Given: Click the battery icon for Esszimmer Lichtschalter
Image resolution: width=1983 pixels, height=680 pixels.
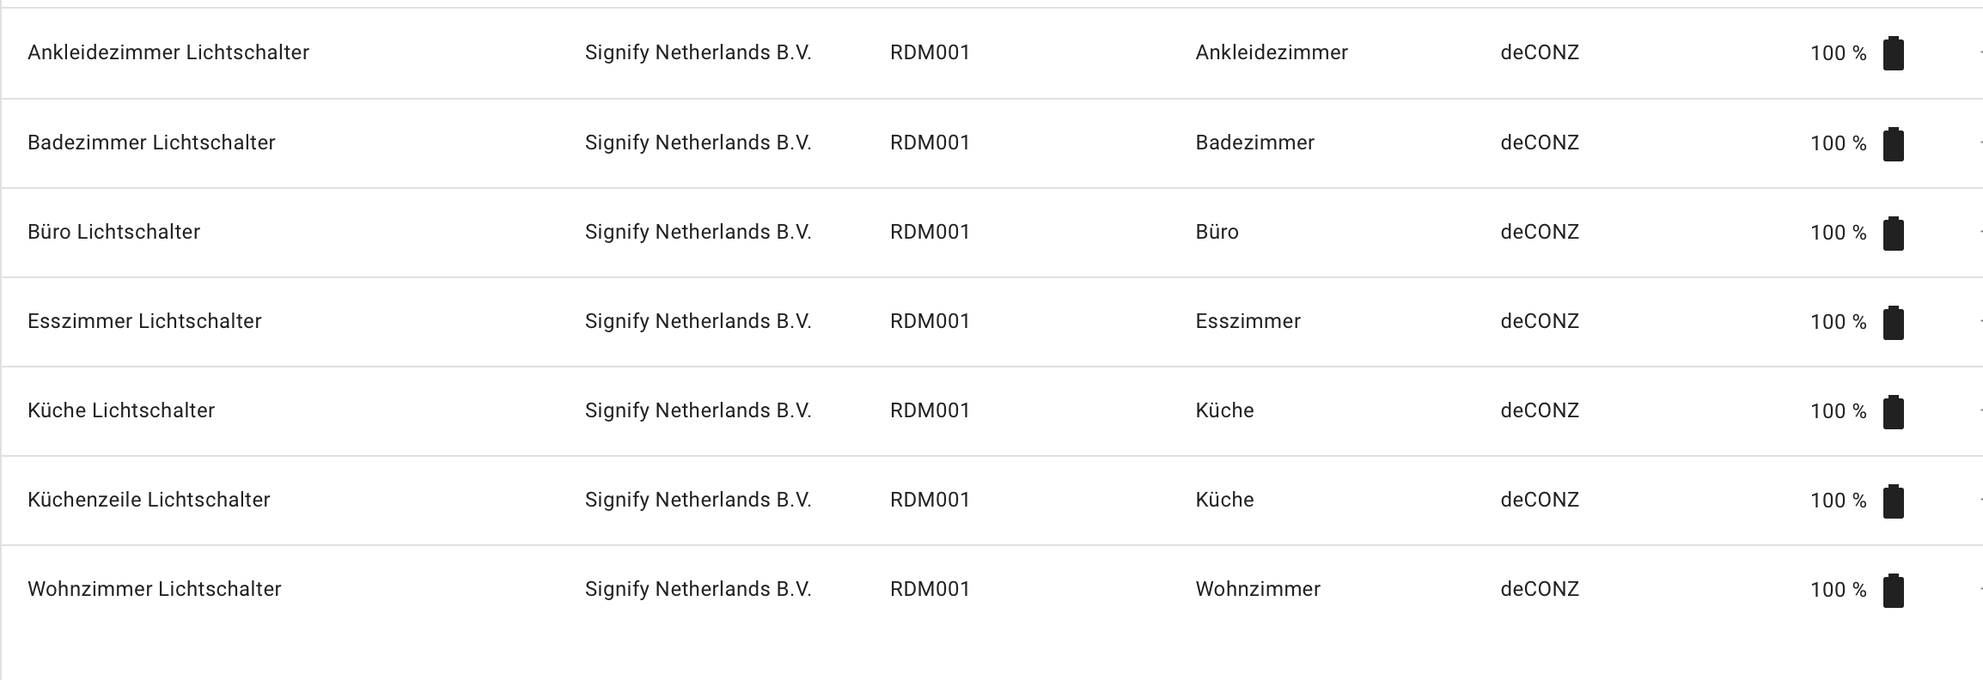Looking at the screenshot, I should pos(1893,322).
